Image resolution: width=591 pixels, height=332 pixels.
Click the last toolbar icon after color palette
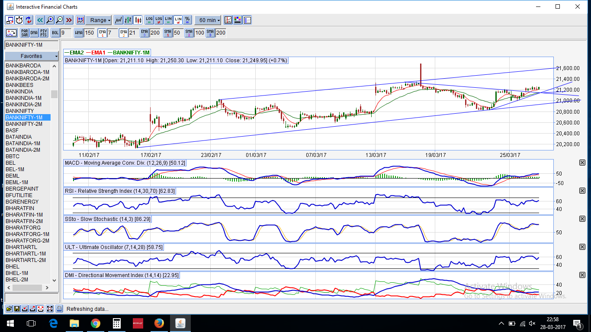[247, 20]
